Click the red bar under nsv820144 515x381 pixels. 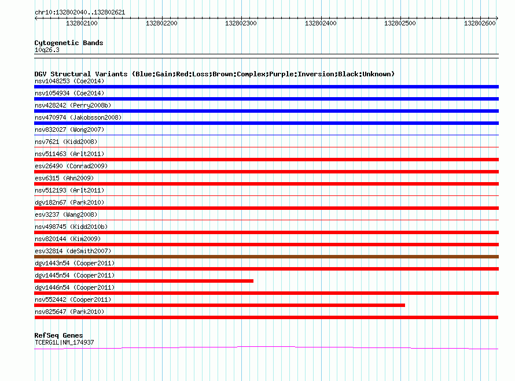coord(266,245)
